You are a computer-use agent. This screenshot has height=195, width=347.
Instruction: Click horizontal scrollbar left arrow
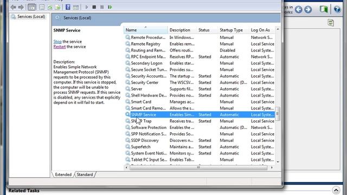click(x=126, y=167)
